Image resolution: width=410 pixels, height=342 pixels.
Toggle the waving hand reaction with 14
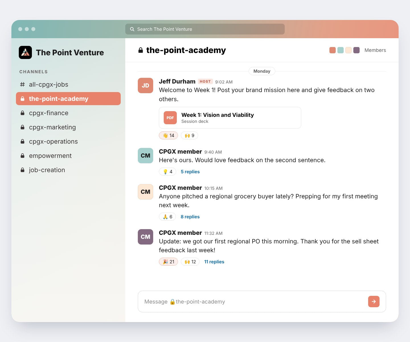coord(168,135)
